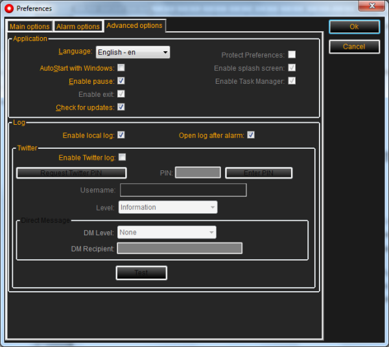The width and height of the screenshot is (389, 347).
Task: Open the DM Level dropdown
Action: (167, 233)
